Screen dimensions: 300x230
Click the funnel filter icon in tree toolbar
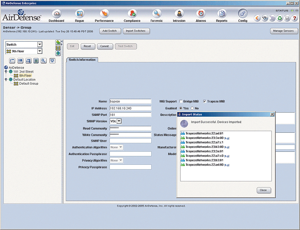coord(52,61)
